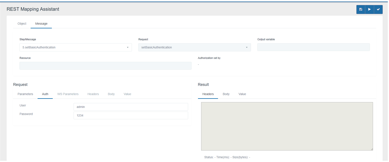Click the run play icon button

[x=369, y=9]
